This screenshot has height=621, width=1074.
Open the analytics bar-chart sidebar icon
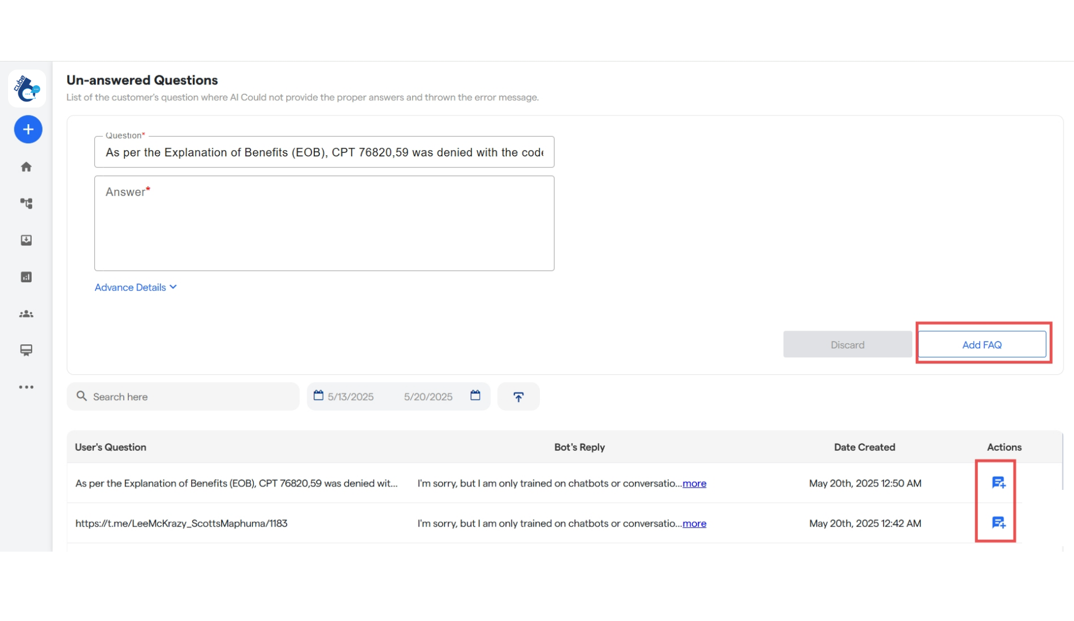pos(26,277)
